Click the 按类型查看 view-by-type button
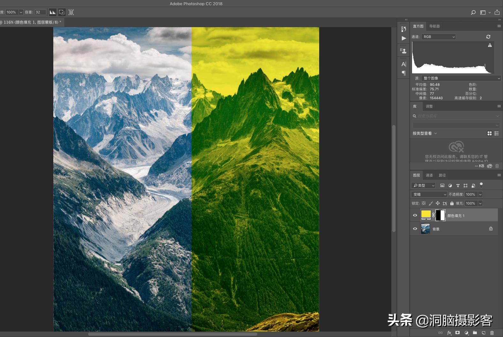 424,133
